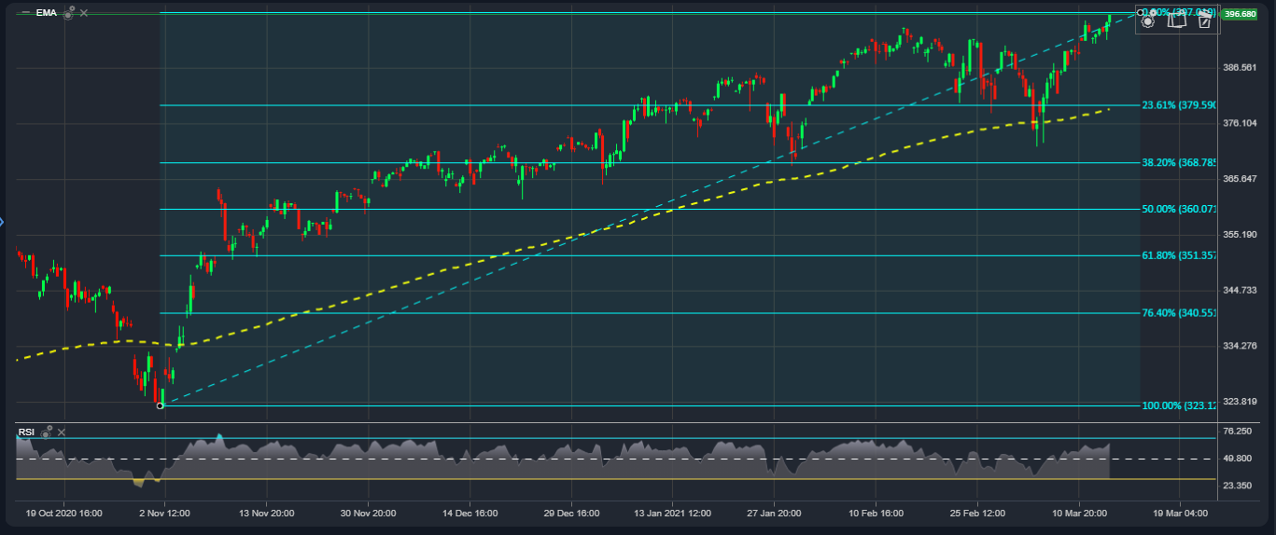
Task: Duplicate the Fibonacci retracement using copy icon
Action: [1176, 21]
